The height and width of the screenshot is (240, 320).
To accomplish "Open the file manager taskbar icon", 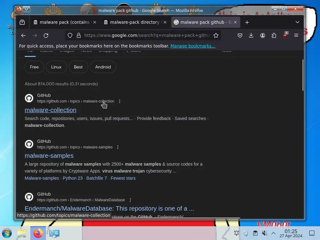I will 22,233.
